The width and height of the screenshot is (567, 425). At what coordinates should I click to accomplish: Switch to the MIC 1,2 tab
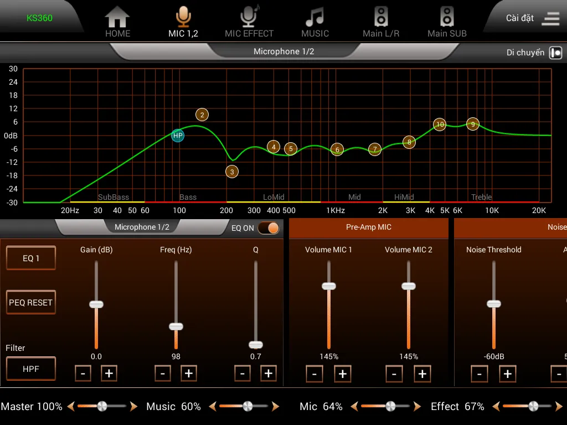click(x=183, y=22)
